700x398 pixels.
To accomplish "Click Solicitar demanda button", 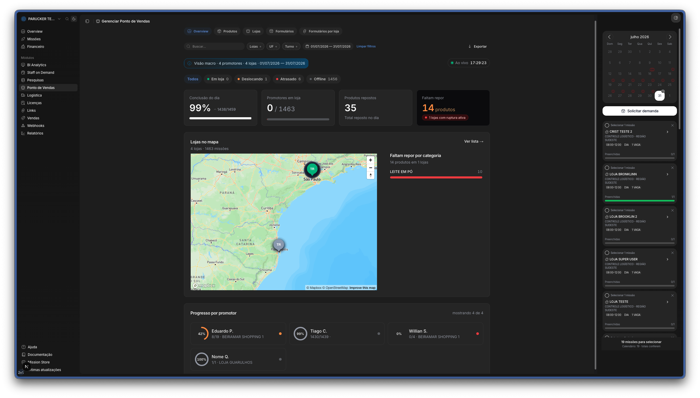I will [x=639, y=111].
